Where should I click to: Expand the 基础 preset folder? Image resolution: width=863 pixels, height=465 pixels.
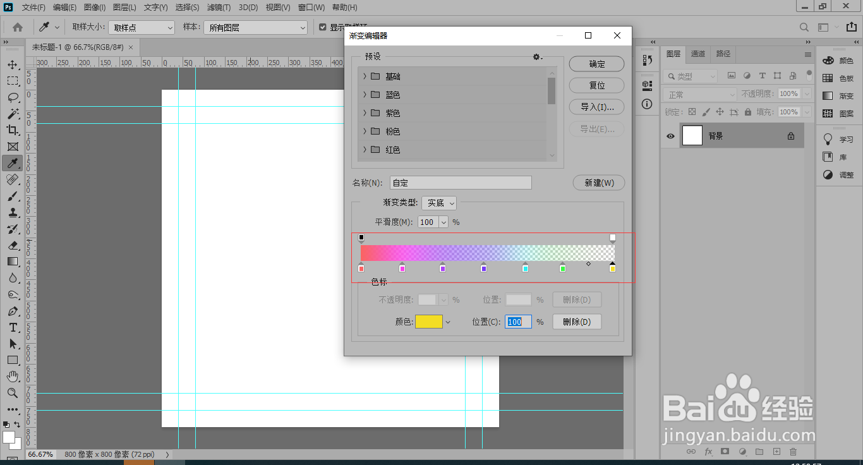365,76
